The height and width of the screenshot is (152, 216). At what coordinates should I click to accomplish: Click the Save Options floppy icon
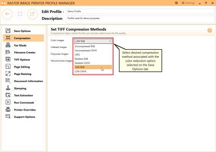[x=8, y=31]
